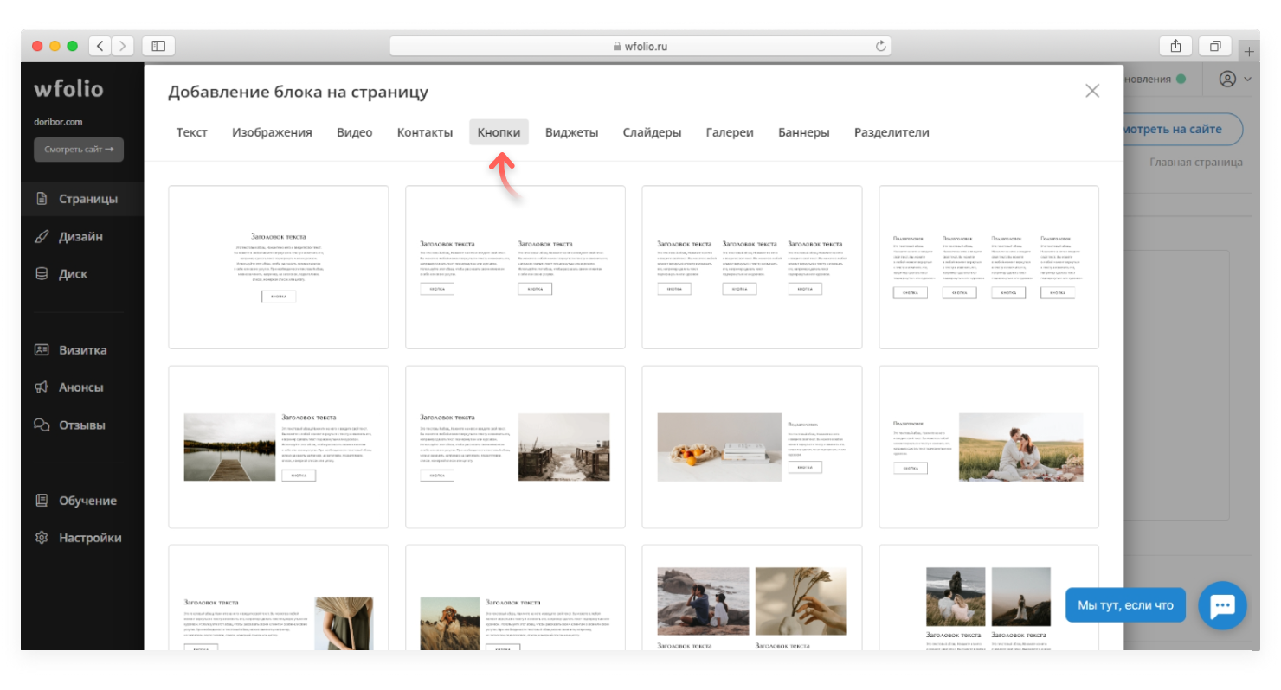1281x690 pixels.
Task: Toggle the Safari sidebar button
Action: click(158, 46)
